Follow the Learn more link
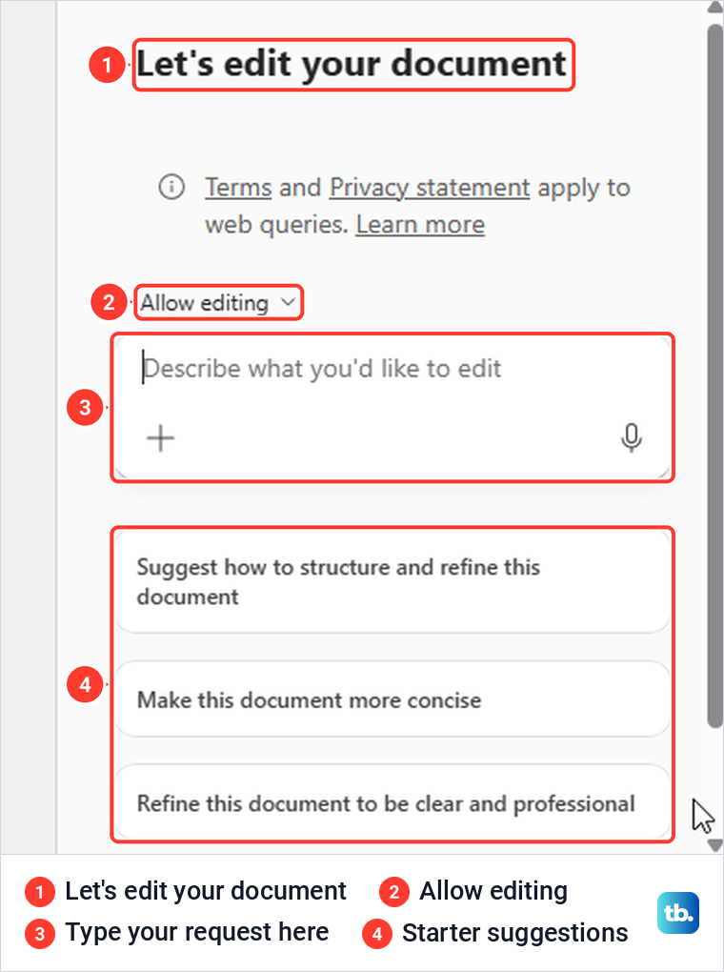 (420, 224)
